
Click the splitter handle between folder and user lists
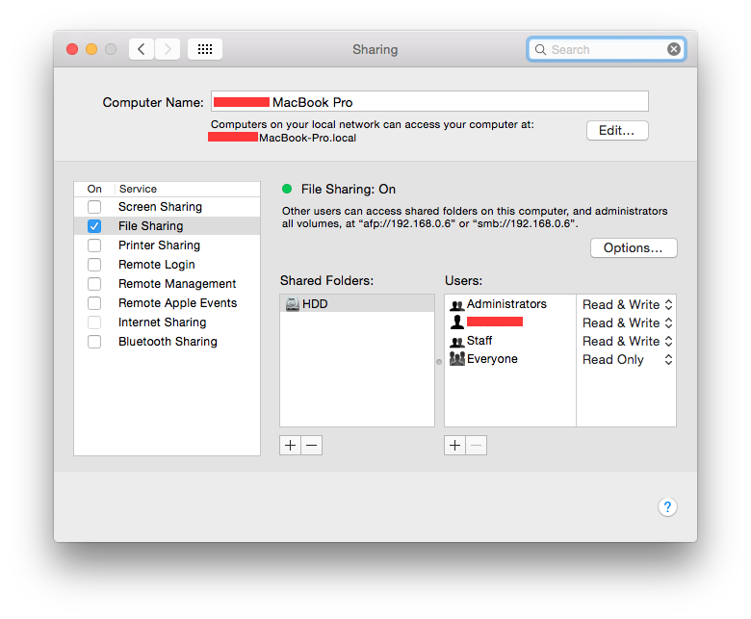click(x=439, y=362)
